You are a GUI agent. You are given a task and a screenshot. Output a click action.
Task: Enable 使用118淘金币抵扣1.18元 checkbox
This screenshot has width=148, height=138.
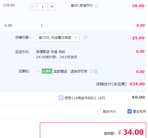61,98
